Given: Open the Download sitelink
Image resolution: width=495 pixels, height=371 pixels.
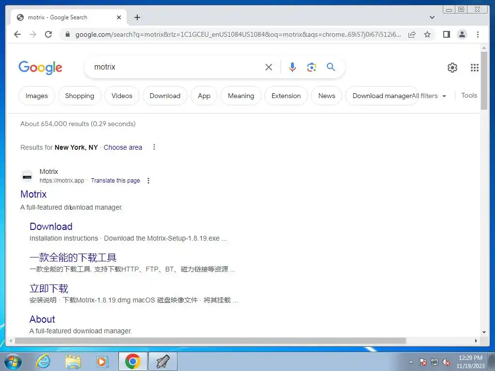Looking at the screenshot, I should tap(51, 227).
